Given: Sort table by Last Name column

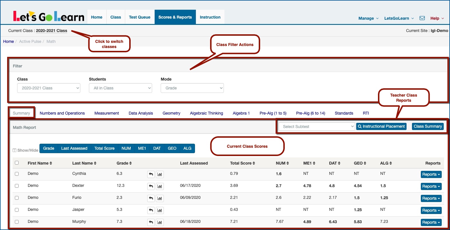Looking at the screenshot, I should [84, 163].
